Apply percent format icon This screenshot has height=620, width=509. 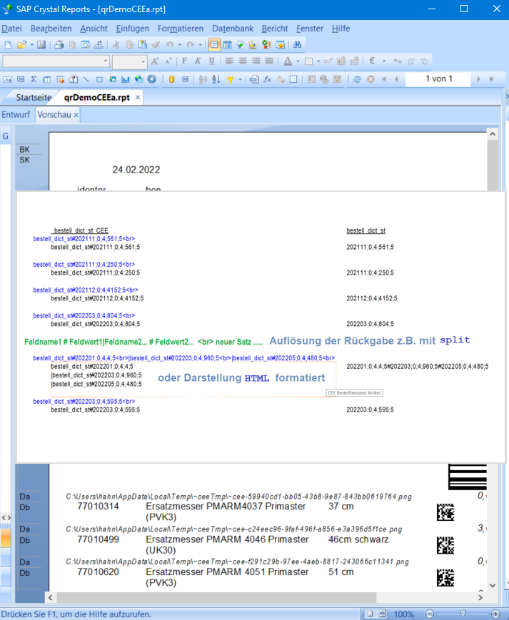click(x=398, y=61)
